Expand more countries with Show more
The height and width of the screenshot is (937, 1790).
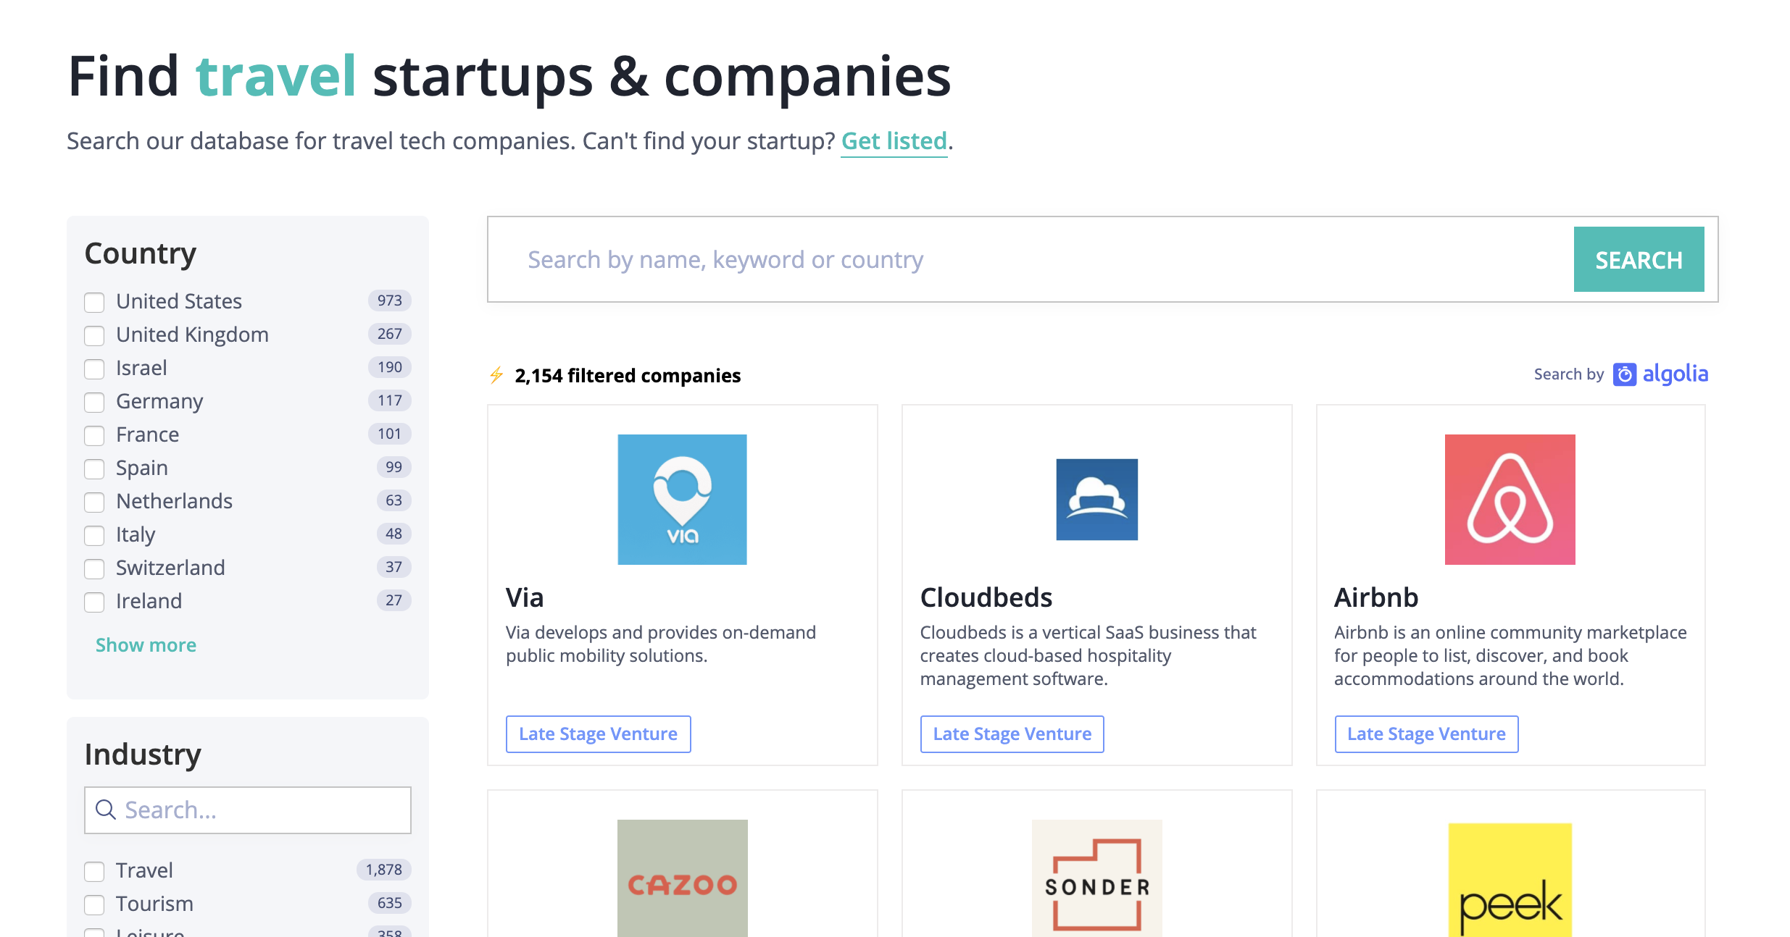tap(145, 644)
